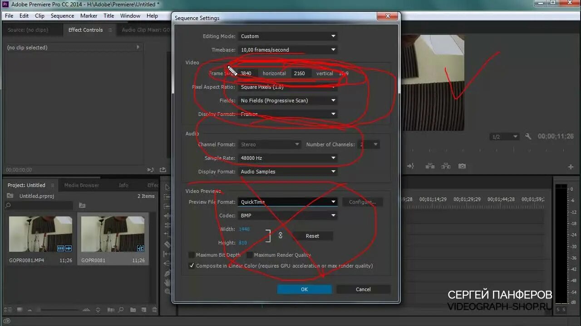Create New Bin in Project panel
Image resolution: width=581 pixels, height=326 pixels.
point(133,310)
